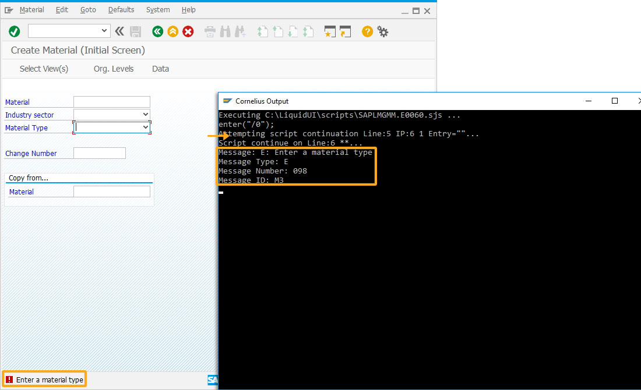
Task: Click console line starting Executing C:\LiquidUI
Action: coord(339,115)
